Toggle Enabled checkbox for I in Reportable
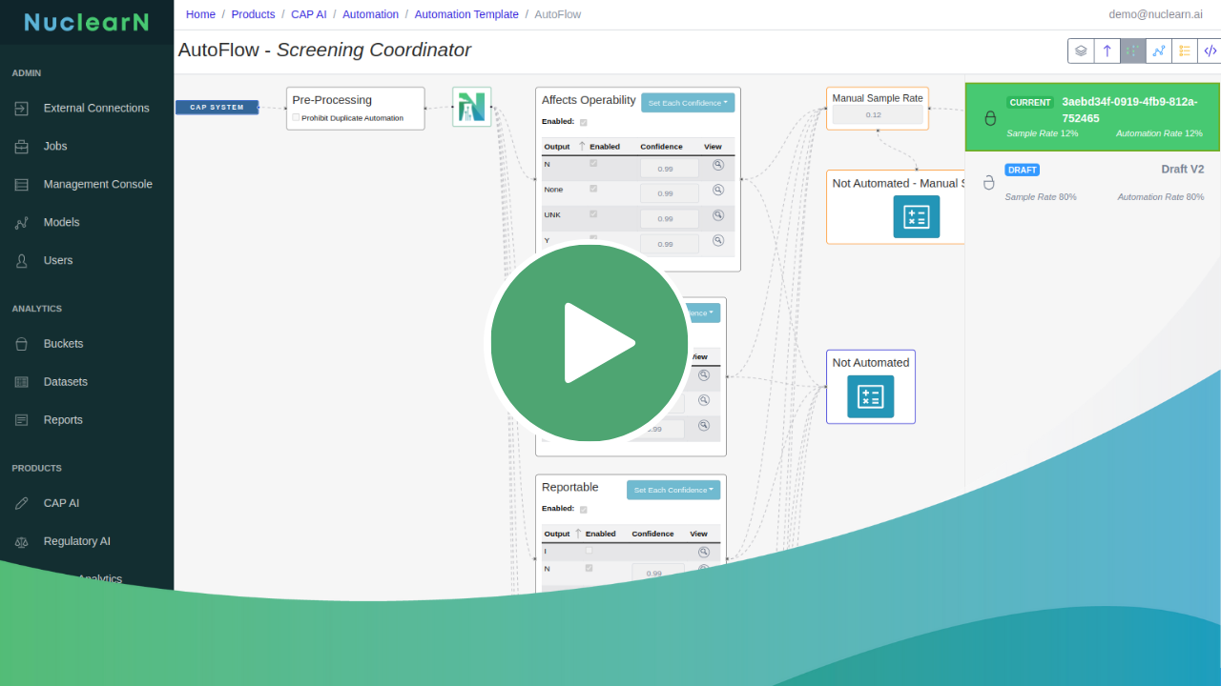The width and height of the screenshot is (1221, 686). 589,550
